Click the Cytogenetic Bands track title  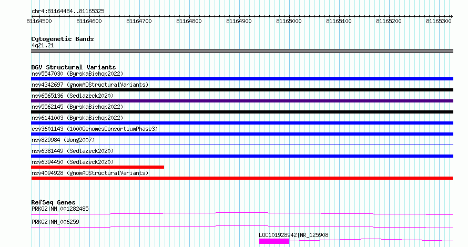(x=63, y=39)
